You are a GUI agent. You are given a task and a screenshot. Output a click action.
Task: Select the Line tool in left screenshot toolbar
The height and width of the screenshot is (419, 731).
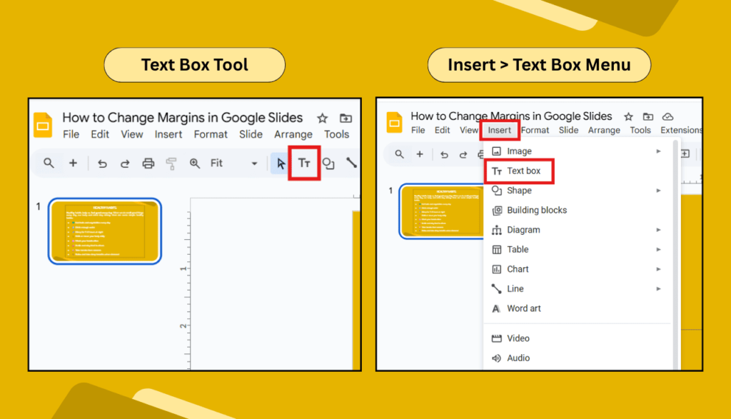click(351, 163)
